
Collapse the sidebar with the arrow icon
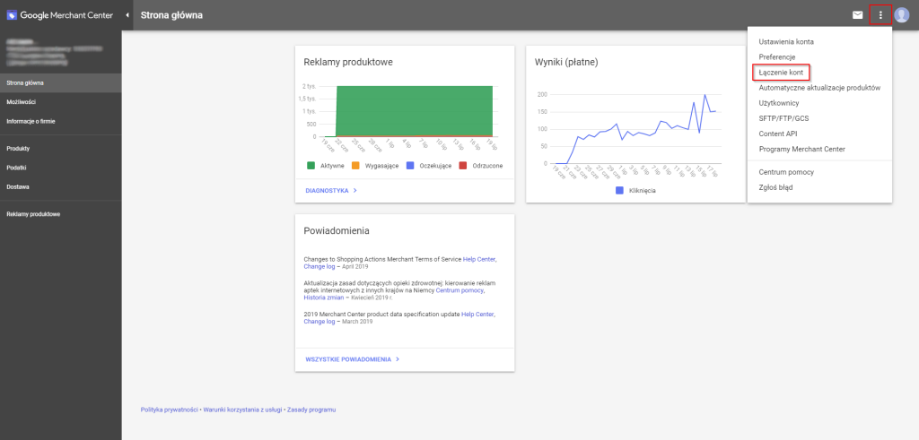(127, 15)
